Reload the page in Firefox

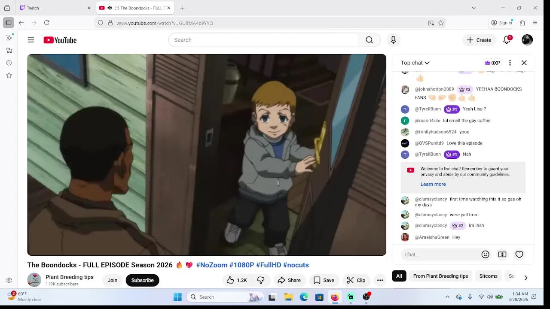coord(47,23)
